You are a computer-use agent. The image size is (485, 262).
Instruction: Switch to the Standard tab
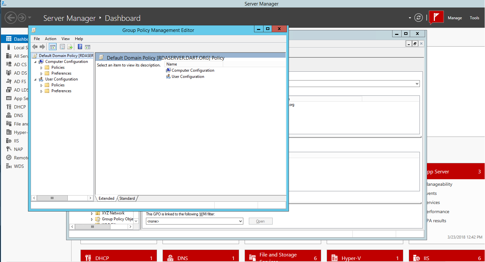click(127, 198)
